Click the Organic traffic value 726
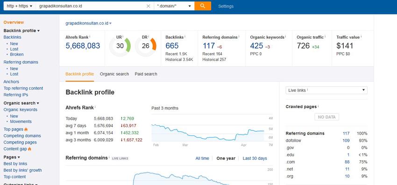Viewport: 397px width, 185px height. [303, 46]
